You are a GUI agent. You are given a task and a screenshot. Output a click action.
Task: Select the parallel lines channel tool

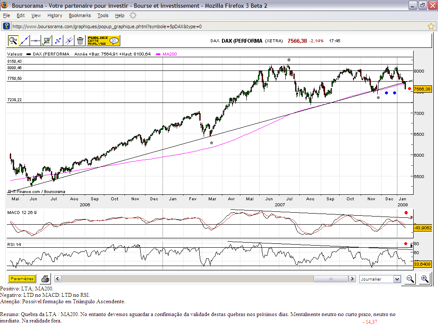69,41
